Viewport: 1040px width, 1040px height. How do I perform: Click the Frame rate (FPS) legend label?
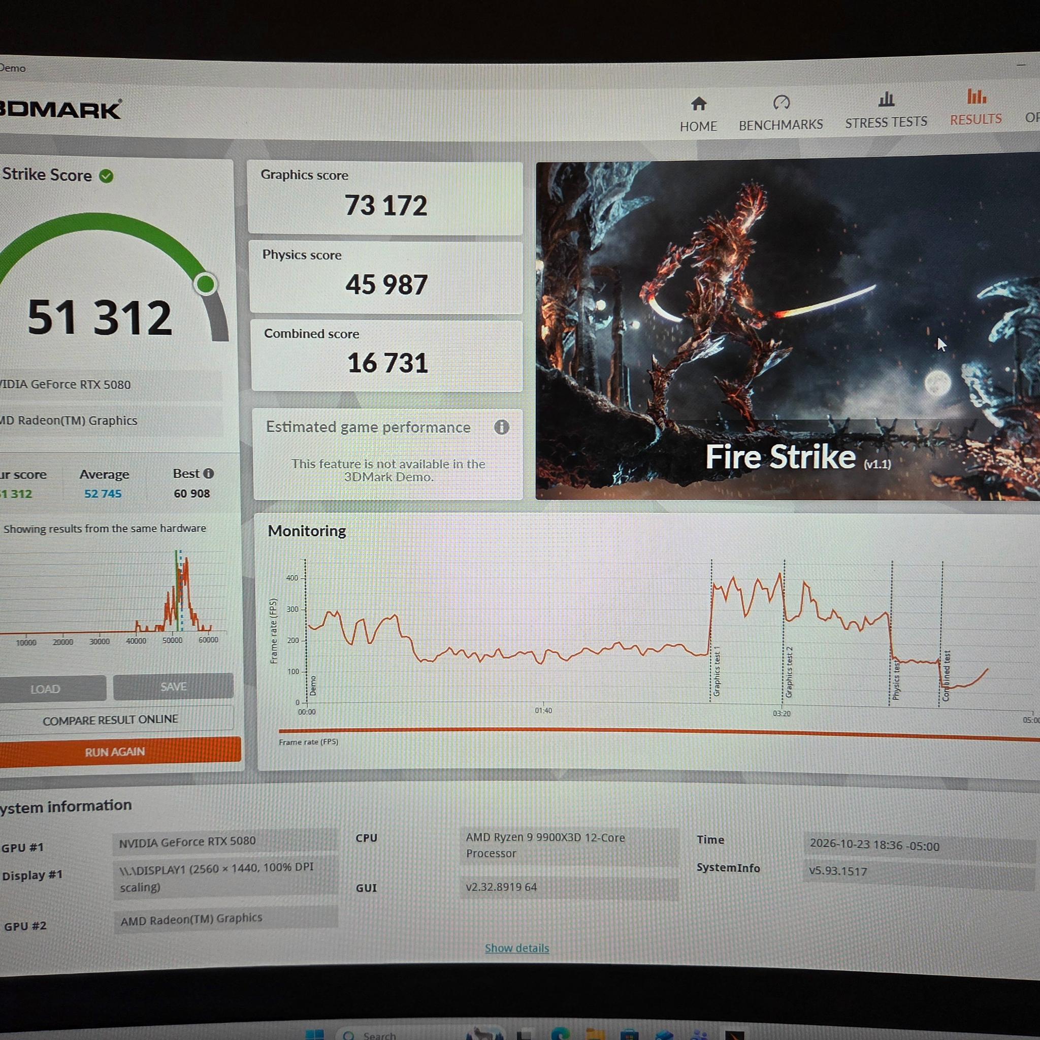[x=308, y=742]
